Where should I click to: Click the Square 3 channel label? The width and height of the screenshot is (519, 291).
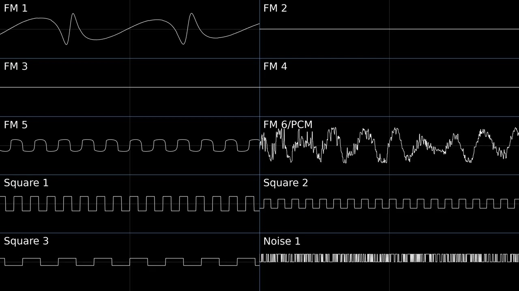26,241
